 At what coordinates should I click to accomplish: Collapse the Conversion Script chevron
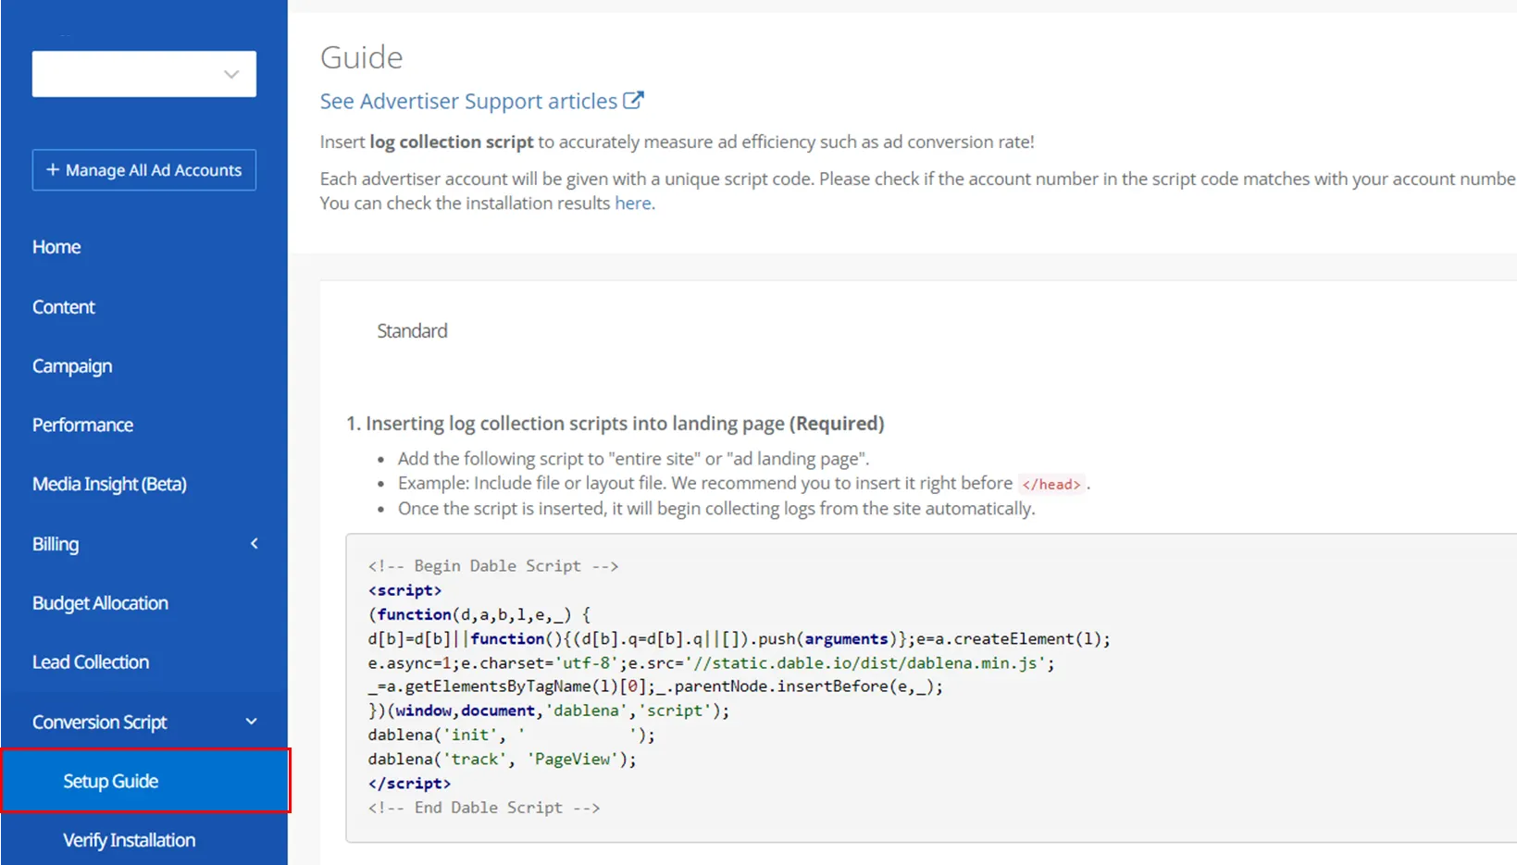251,722
